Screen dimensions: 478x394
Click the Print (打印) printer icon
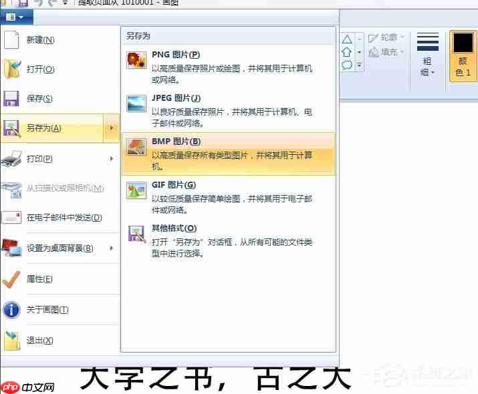tap(11, 158)
